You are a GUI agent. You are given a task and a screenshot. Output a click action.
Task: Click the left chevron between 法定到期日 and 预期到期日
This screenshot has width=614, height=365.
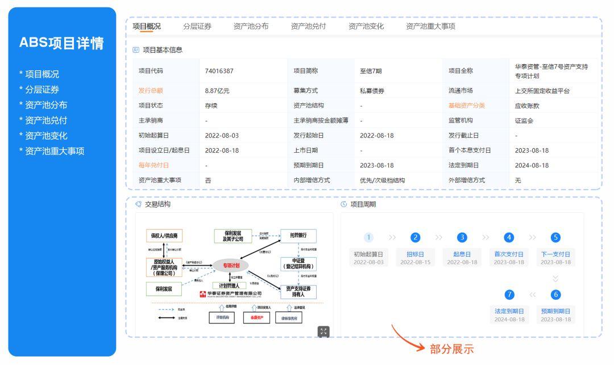click(x=532, y=294)
